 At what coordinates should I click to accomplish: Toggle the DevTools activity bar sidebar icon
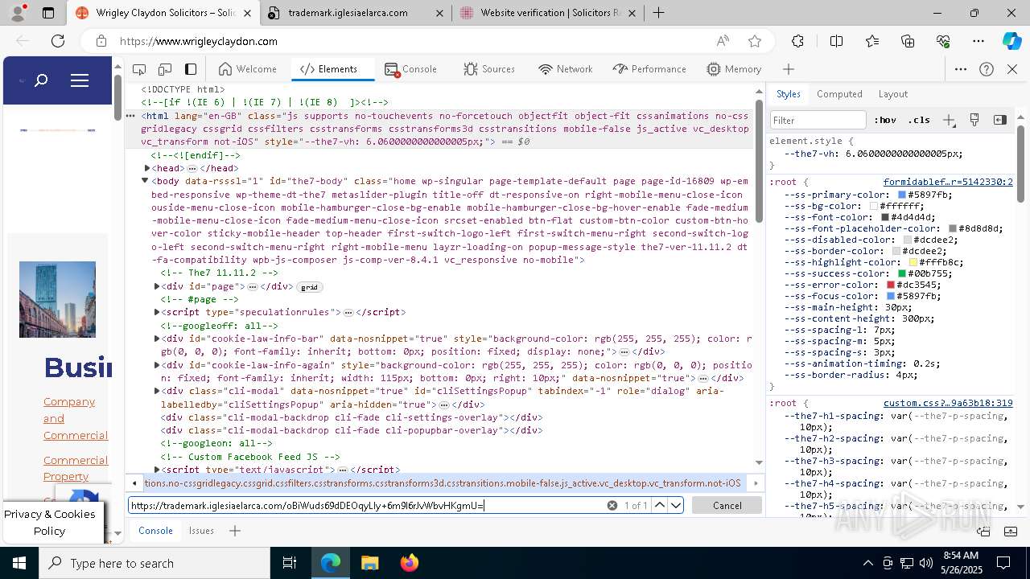(x=191, y=69)
